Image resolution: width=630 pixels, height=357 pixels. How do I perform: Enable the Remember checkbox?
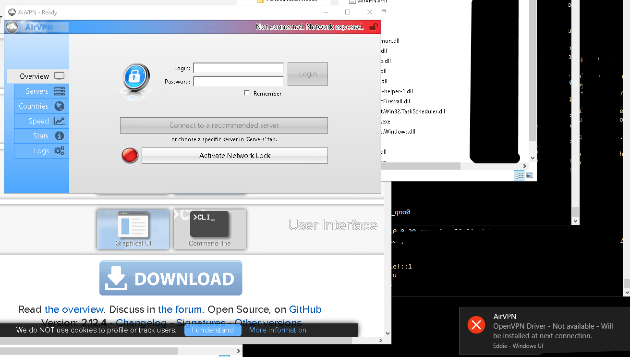[247, 93]
